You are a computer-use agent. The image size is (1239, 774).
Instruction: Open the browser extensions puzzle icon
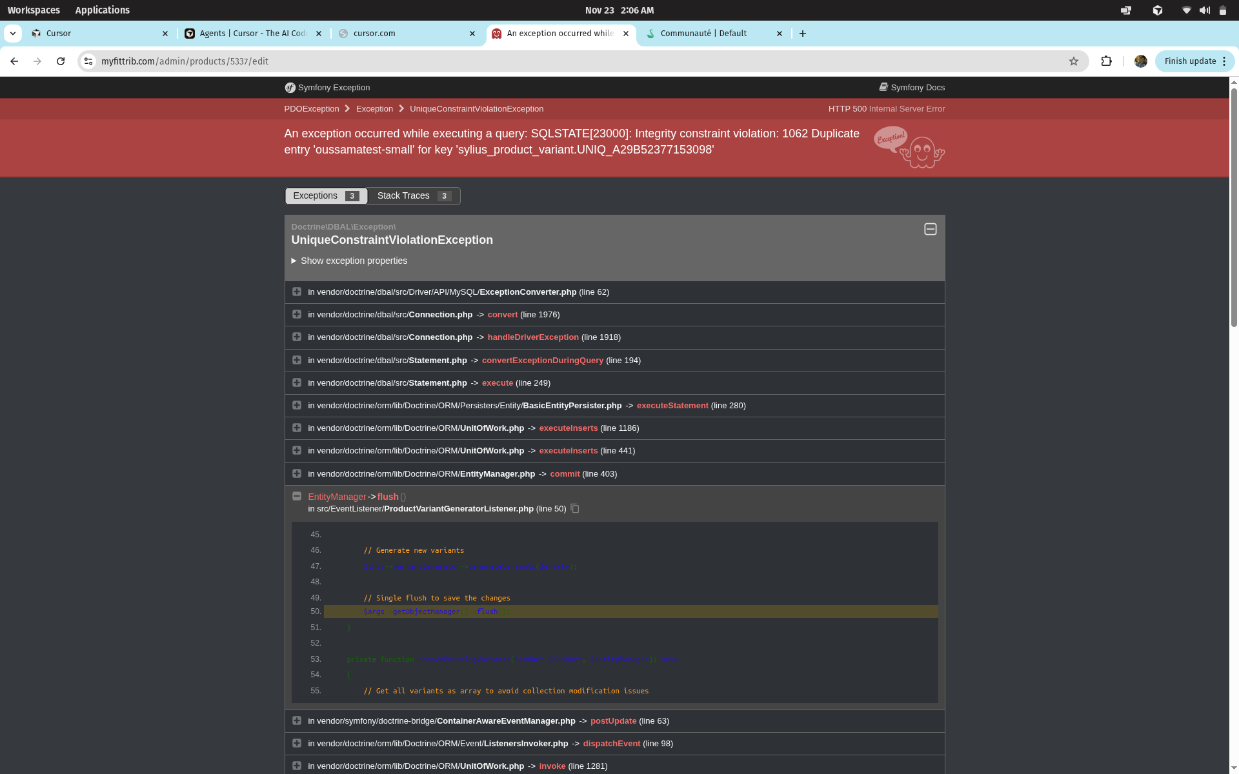pos(1106,61)
